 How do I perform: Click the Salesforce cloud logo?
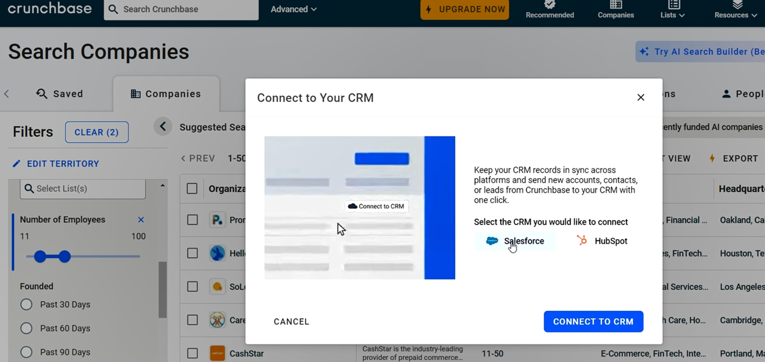tap(492, 241)
